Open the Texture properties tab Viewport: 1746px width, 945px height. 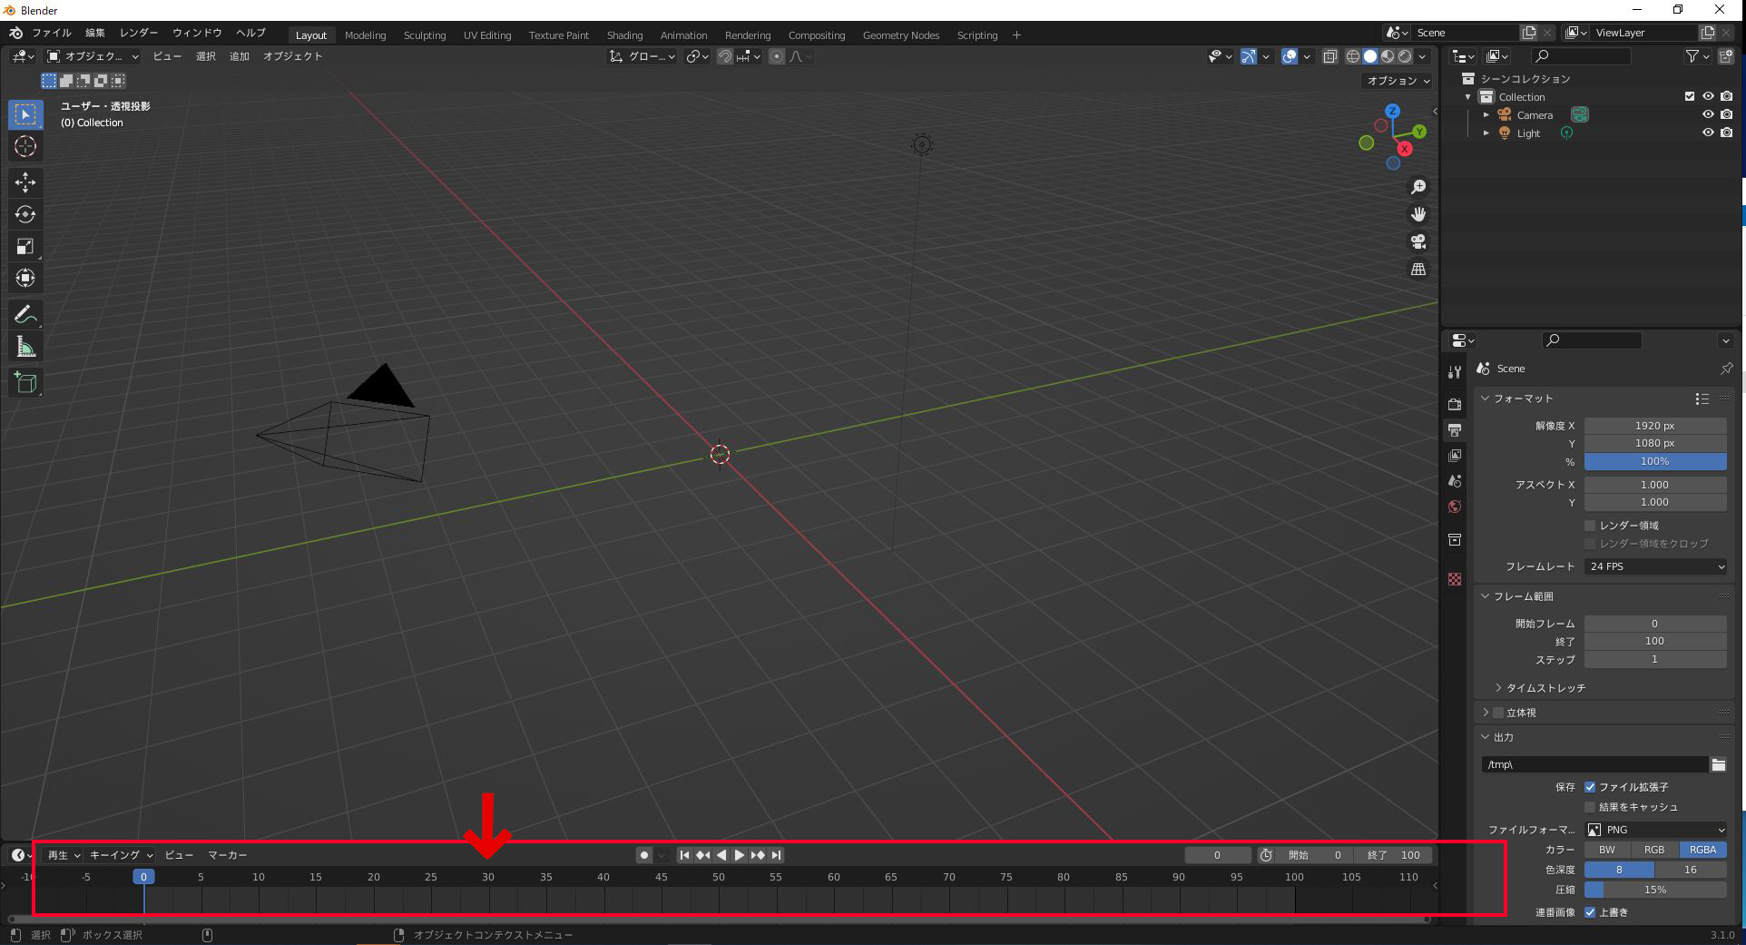click(x=1455, y=579)
